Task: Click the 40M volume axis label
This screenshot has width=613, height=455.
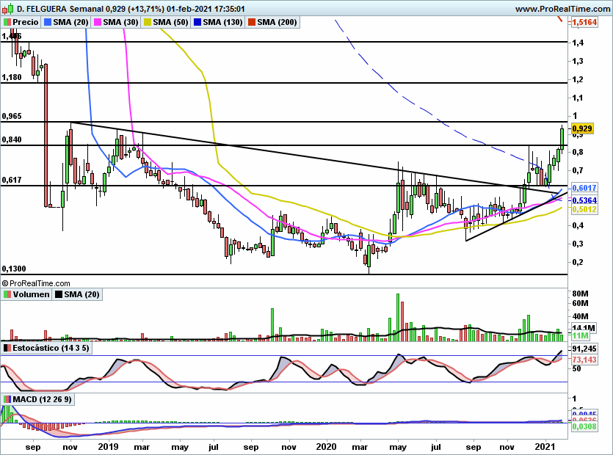Action: click(x=580, y=316)
